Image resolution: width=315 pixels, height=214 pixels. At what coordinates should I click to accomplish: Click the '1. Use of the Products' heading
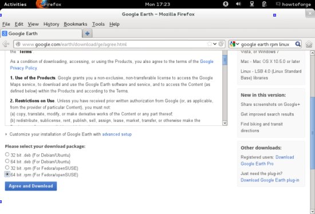[x=33, y=78]
